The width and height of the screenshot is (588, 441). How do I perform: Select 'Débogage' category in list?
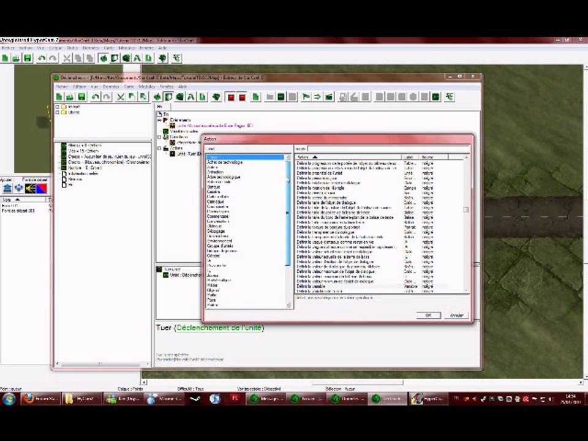216,232
